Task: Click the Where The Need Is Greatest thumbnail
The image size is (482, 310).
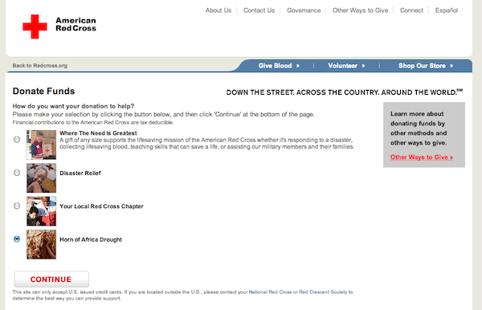Action: point(41,145)
